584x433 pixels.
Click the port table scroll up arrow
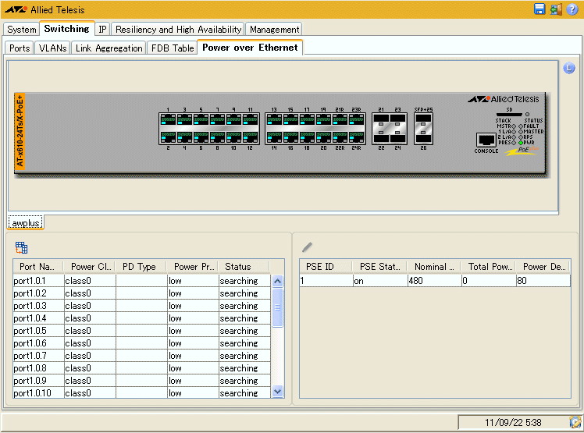coord(277,281)
